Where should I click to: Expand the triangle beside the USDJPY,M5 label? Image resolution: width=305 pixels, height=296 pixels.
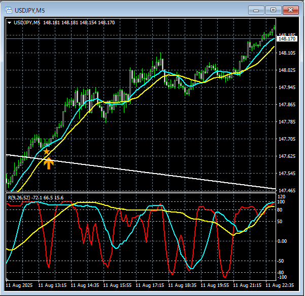[9, 23]
